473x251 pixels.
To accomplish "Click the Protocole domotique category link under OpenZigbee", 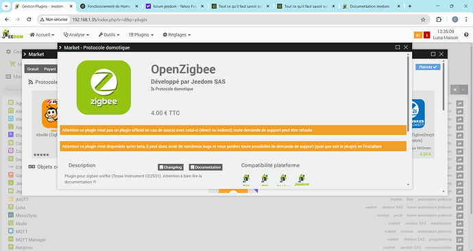I will [172, 89].
